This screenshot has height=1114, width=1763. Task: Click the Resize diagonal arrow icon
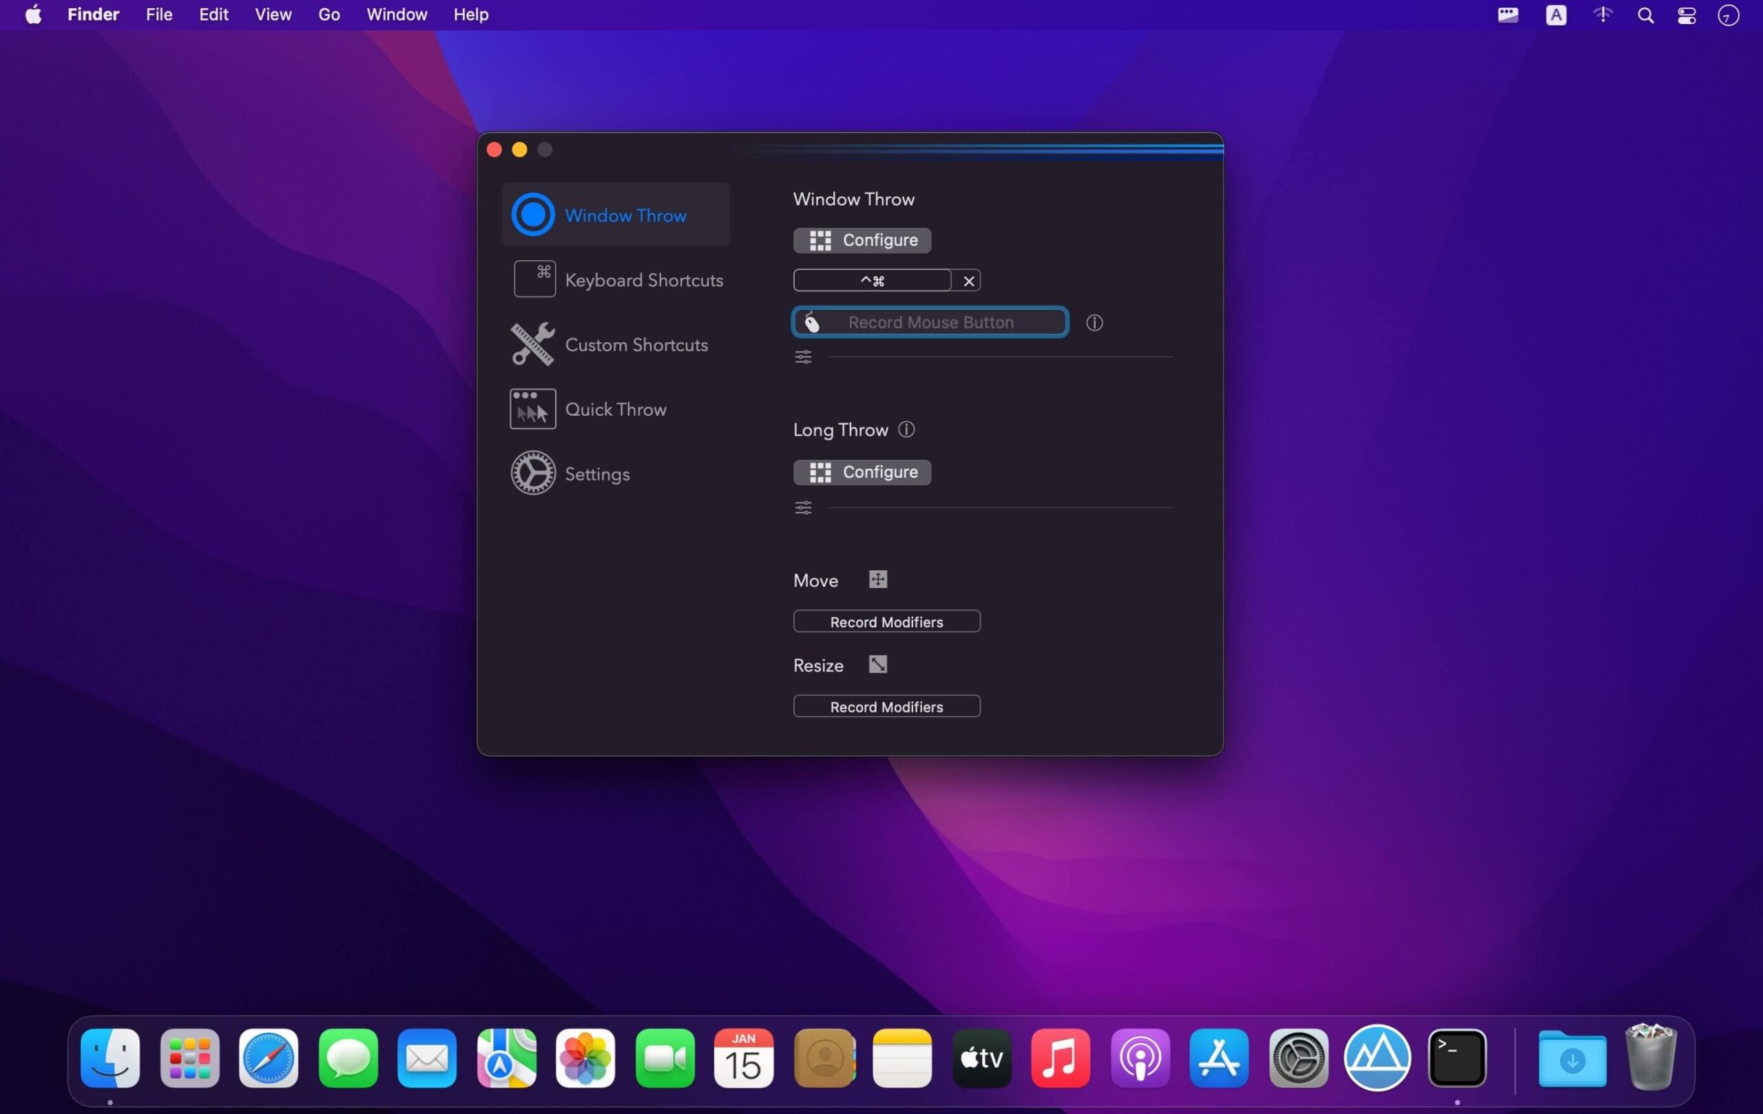(x=877, y=664)
